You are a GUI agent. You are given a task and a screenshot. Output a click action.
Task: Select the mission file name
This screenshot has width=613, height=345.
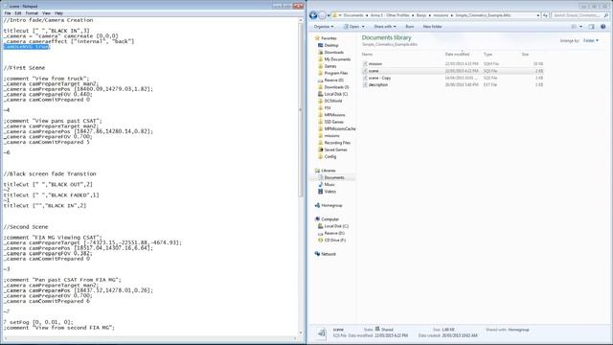(x=375, y=64)
